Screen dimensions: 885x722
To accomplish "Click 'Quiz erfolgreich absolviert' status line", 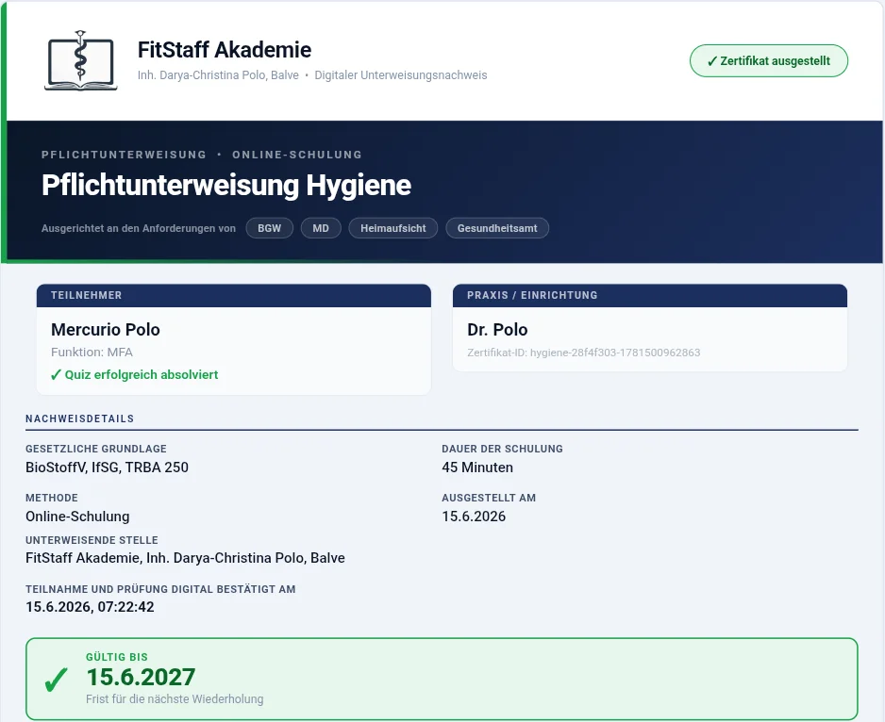I will (x=134, y=374).
